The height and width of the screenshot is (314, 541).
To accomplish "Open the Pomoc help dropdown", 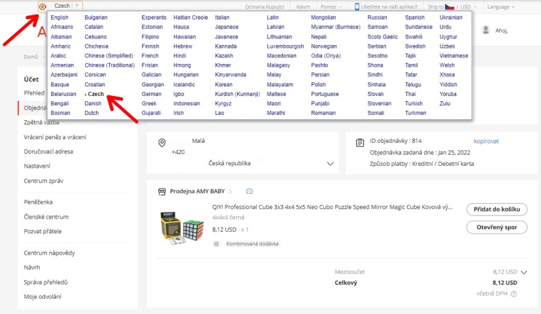I will click(331, 7).
